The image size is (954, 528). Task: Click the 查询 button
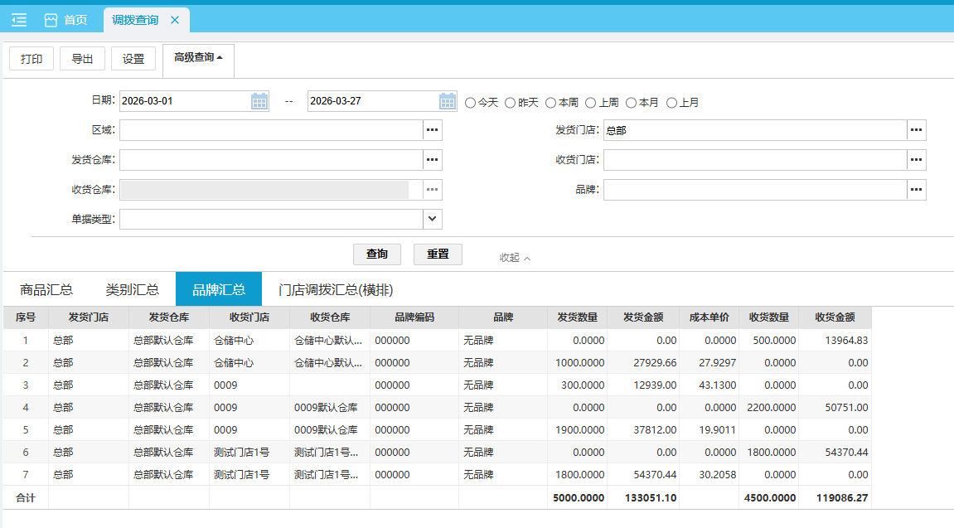tap(377, 254)
